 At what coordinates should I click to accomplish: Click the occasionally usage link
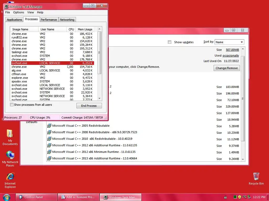231,55
